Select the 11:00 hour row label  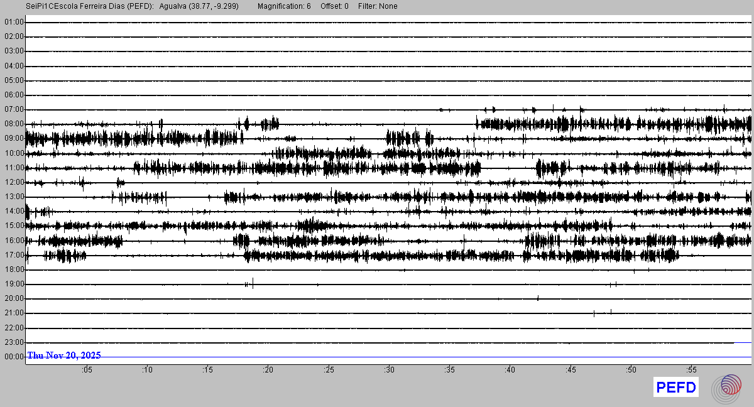[x=14, y=168]
